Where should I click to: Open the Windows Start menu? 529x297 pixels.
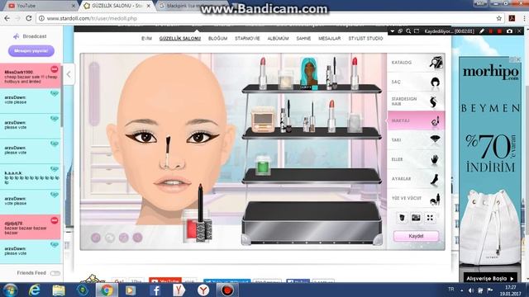tap(10, 290)
